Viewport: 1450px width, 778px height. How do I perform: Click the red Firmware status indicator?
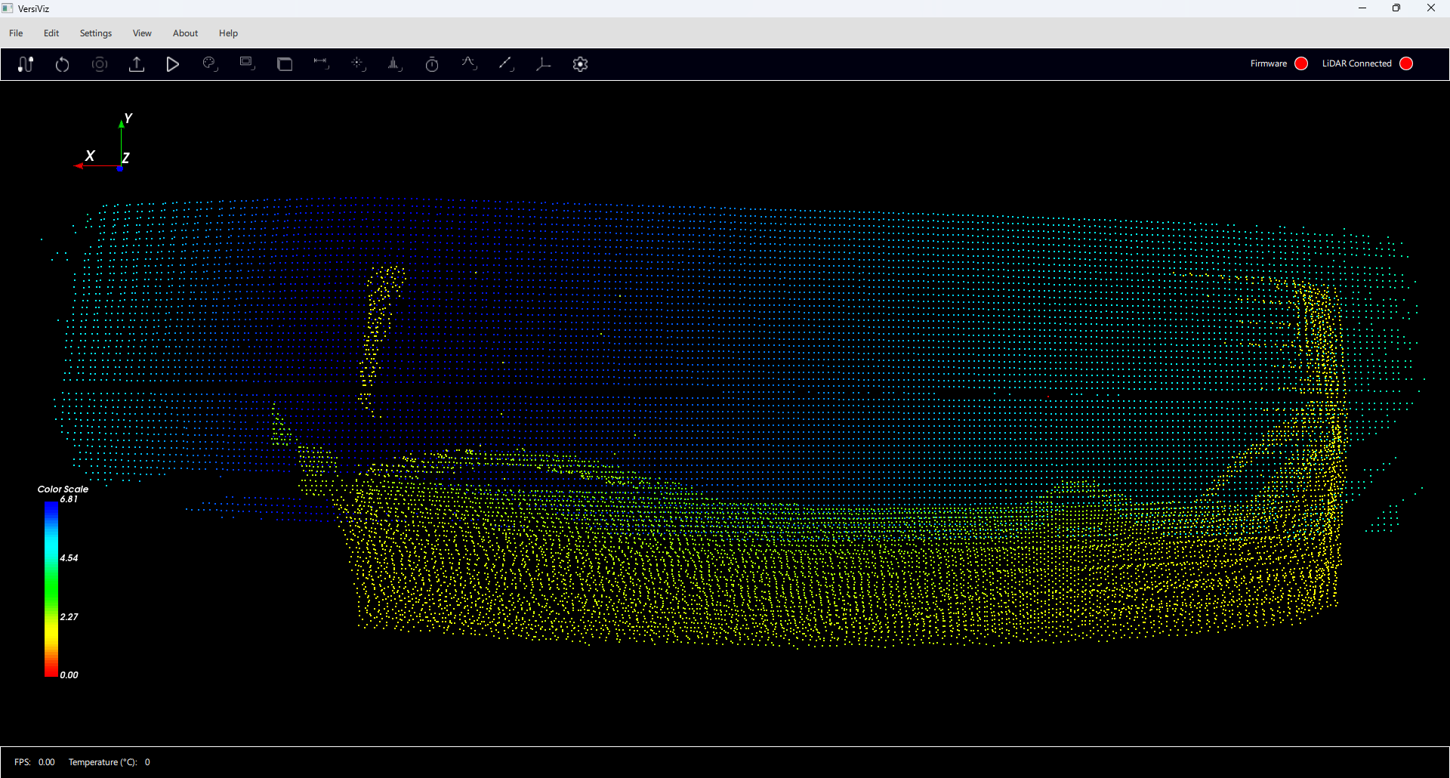1301,63
